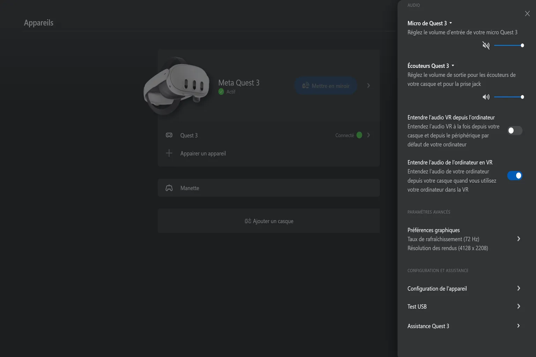Open the Manette row
The image size is (536, 357).
pyautogui.click(x=269, y=188)
